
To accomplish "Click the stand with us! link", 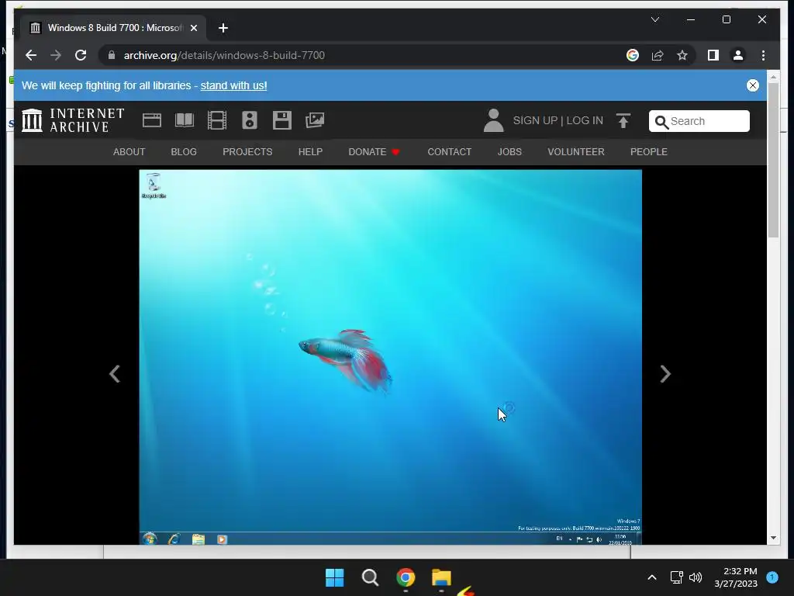I will click(x=233, y=85).
